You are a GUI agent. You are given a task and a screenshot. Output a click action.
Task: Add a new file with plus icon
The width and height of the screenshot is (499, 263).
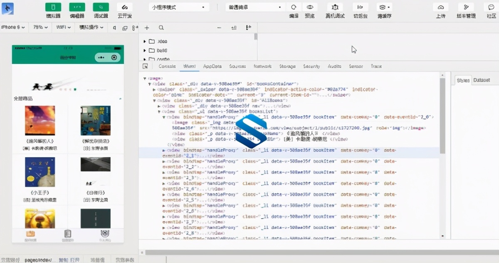pos(147,28)
